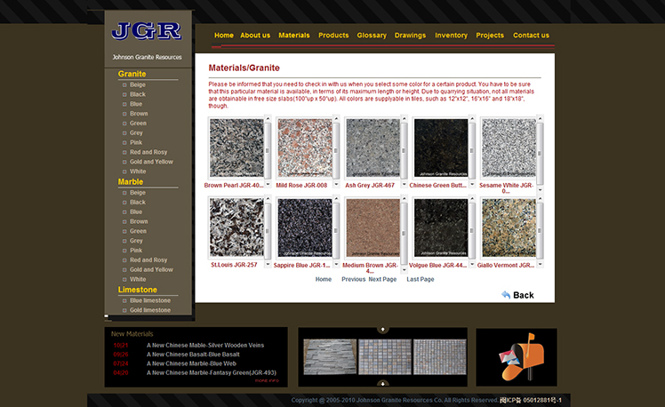Viewport: 665px width, 407px height.
Task: Expand the Limestone category heading
Action: click(137, 290)
